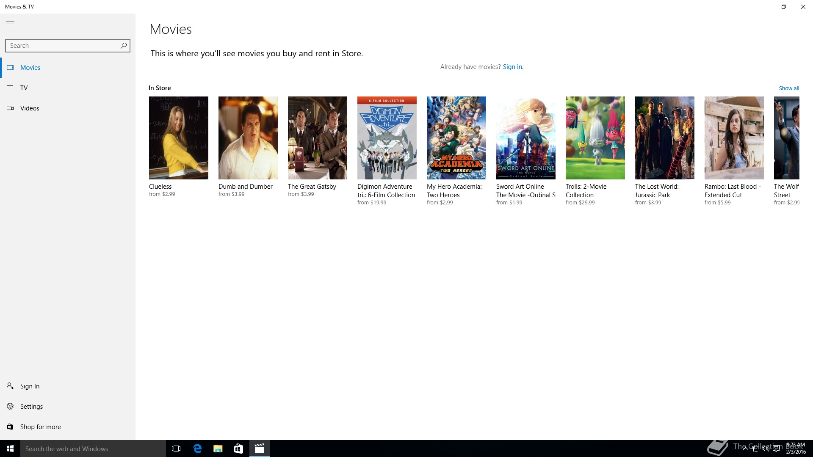Screen dimensions: 813x457
Task: Open the Digimon Adventure tri. poster
Action: 387,138
